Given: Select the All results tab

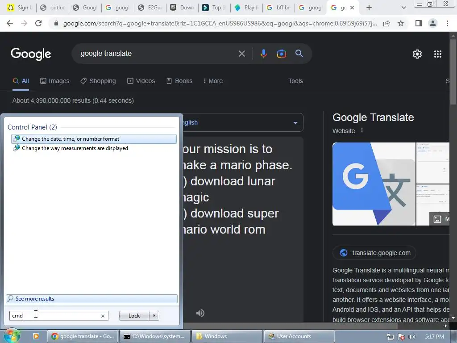Looking at the screenshot, I should pyautogui.click(x=21, y=81).
